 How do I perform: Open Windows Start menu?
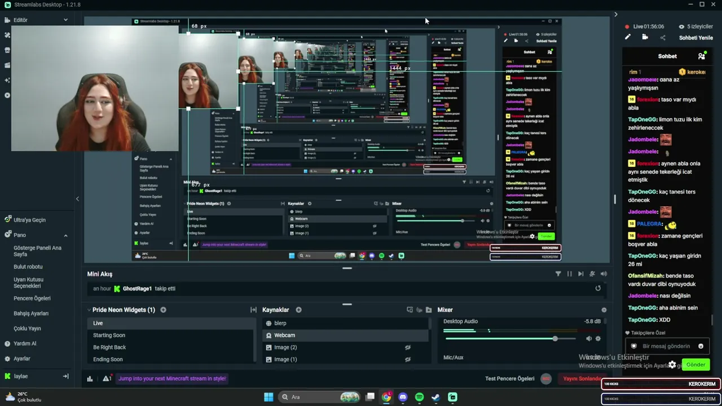click(x=268, y=397)
